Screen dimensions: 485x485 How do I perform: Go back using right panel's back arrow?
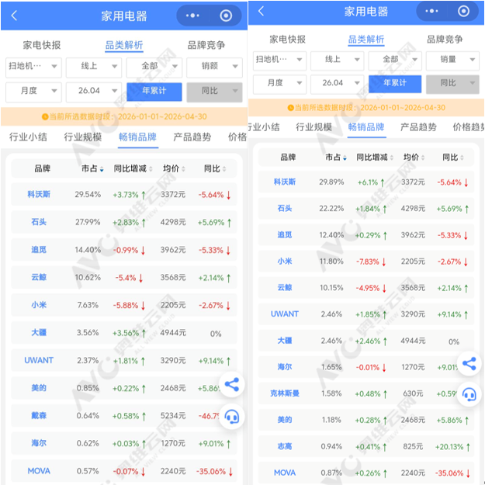pyautogui.click(x=261, y=11)
